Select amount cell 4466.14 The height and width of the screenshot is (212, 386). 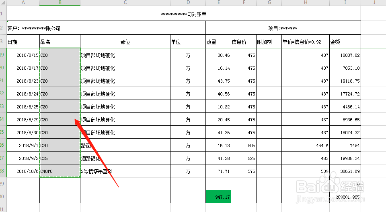pos(345,107)
